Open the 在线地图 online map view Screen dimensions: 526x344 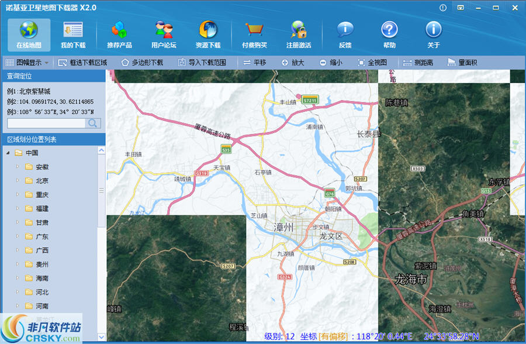point(29,35)
